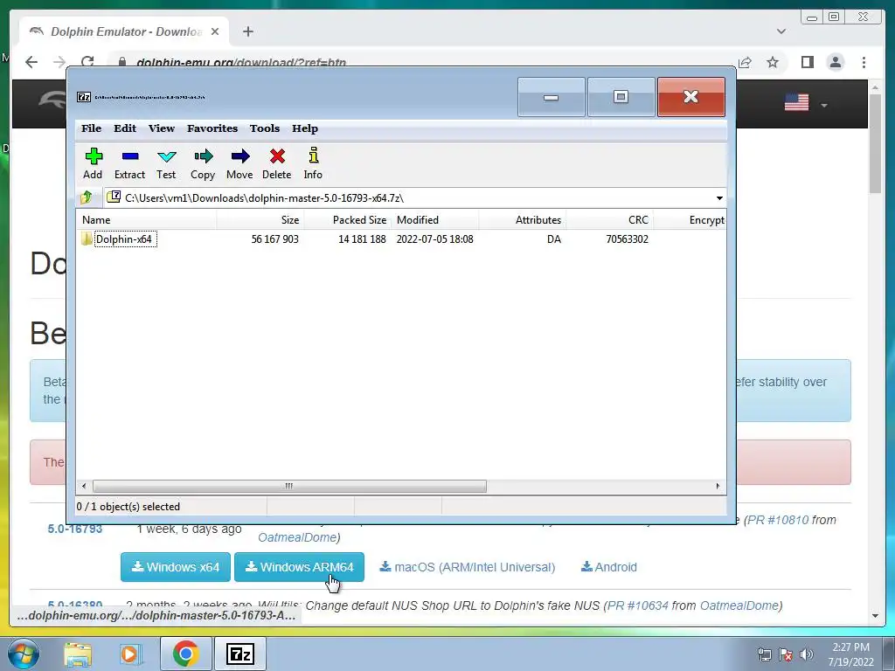Click the left scroll arrow in file list
The image size is (895, 671).
(84, 486)
